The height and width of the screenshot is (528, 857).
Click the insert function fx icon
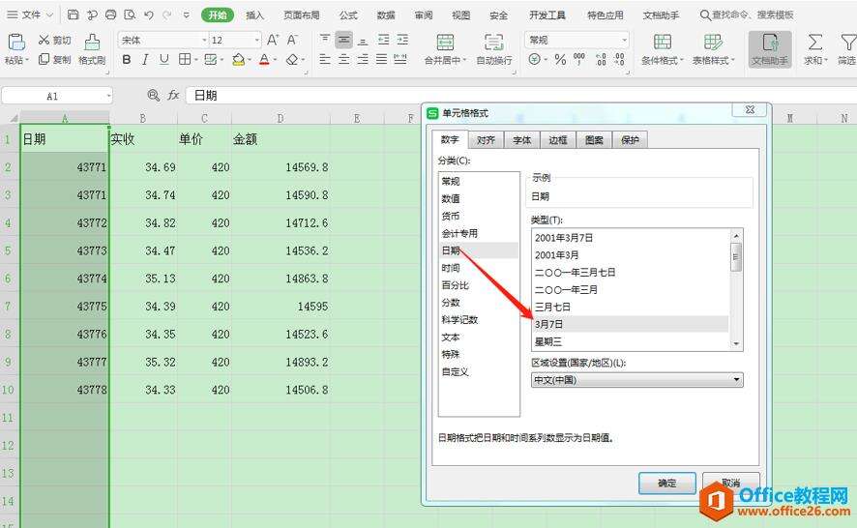point(174,96)
